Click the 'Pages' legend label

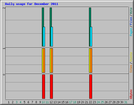131,32
